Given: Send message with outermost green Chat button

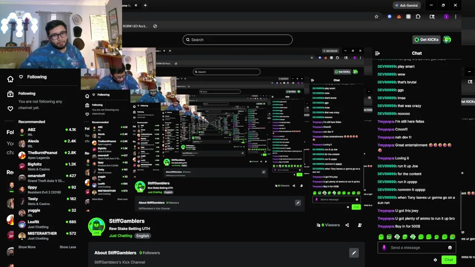Looking at the screenshot, I should tap(449, 260).
